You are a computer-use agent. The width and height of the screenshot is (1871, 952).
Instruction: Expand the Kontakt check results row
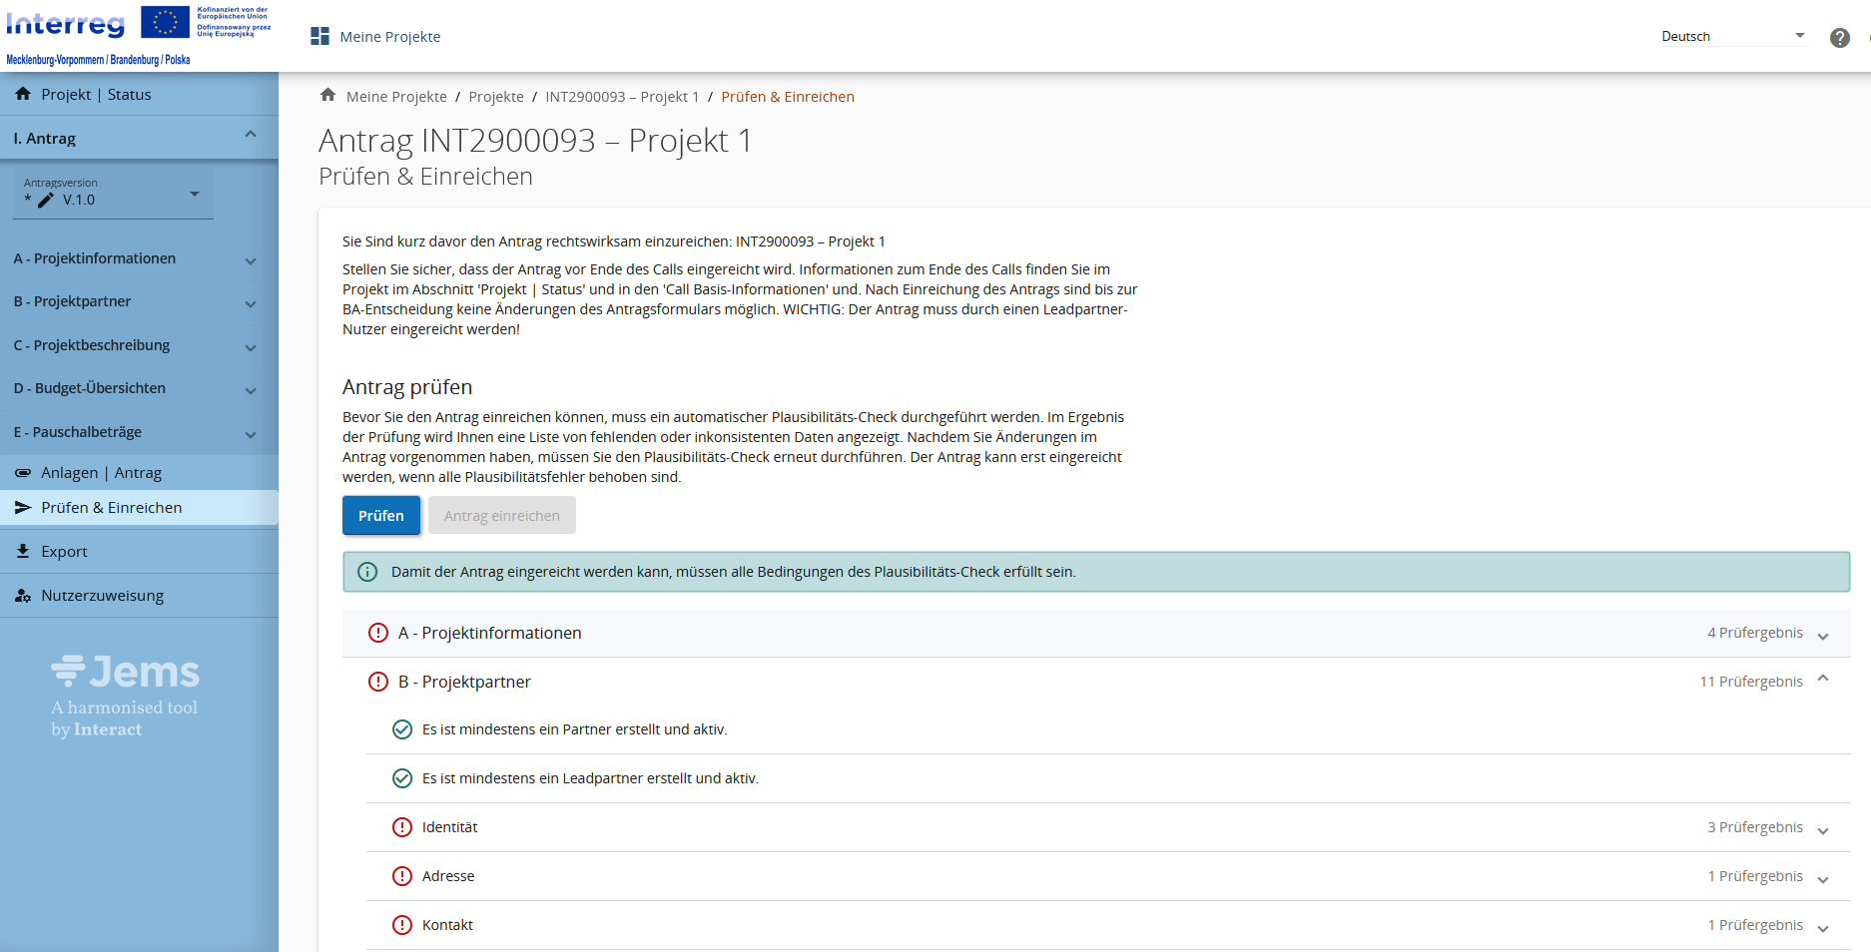click(1822, 927)
